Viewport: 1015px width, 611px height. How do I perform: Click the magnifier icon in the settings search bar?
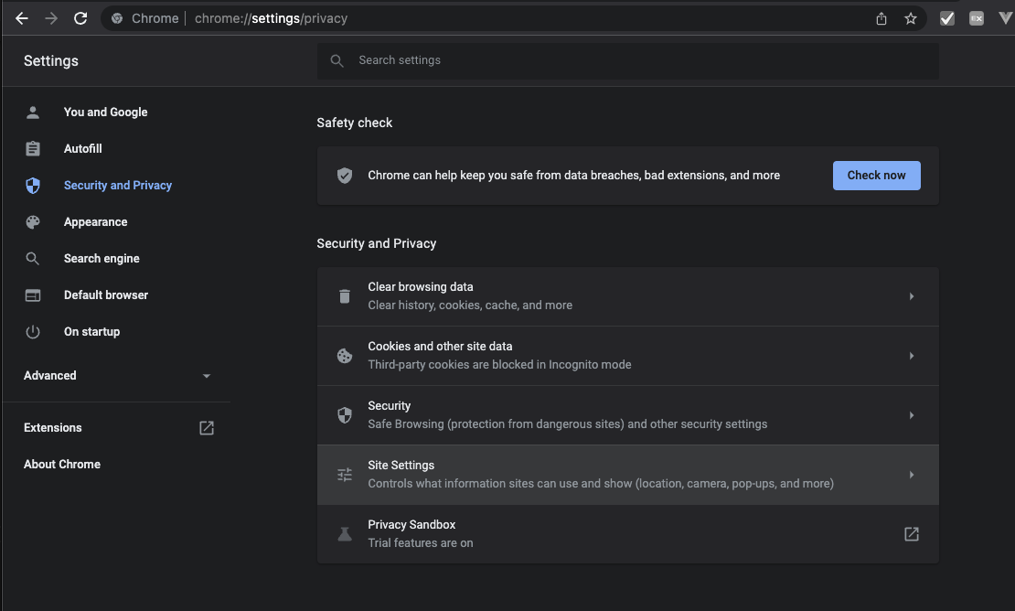[337, 61]
